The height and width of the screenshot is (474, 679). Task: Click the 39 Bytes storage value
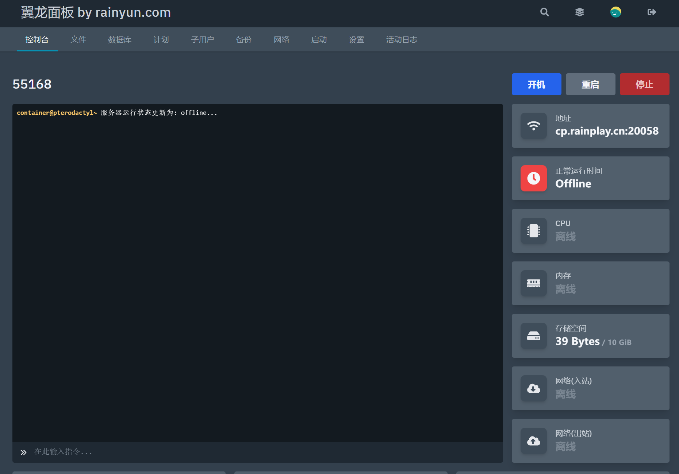578,341
